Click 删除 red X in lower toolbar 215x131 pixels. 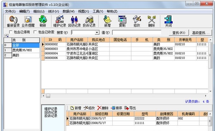[103, 108]
